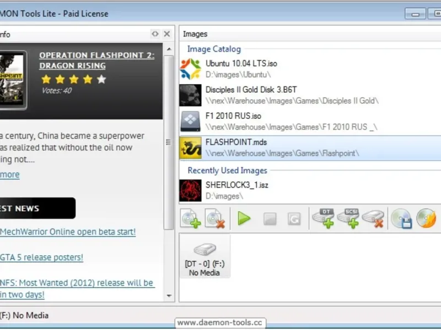441x330 pixels.
Task: Add a DT virtual drive
Action: [324, 218]
